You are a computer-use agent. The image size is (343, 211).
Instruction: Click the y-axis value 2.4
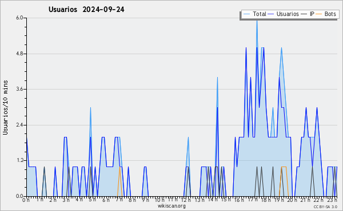[x=19, y=125]
